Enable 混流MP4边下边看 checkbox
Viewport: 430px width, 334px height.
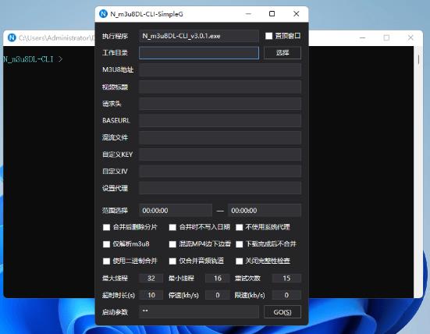tap(172, 244)
